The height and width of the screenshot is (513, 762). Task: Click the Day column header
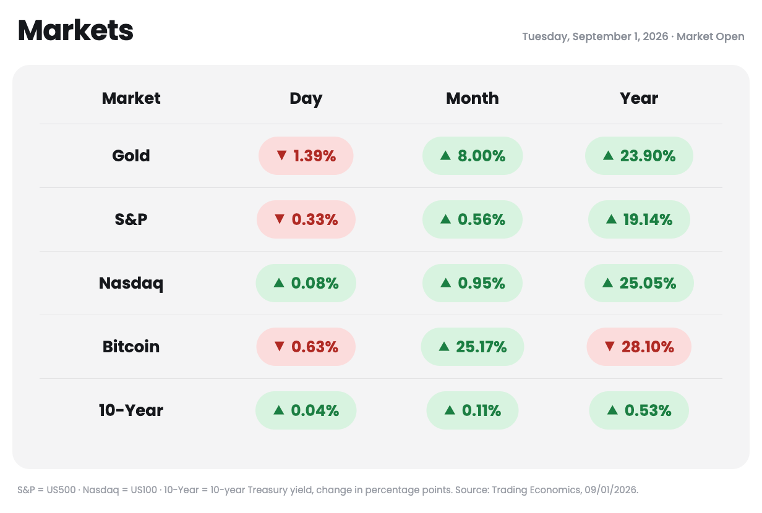[x=306, y=98]
